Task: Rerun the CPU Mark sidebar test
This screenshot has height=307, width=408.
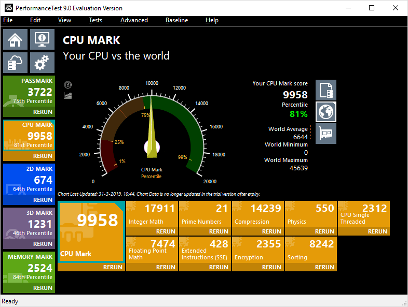Action: coord(43,156)
